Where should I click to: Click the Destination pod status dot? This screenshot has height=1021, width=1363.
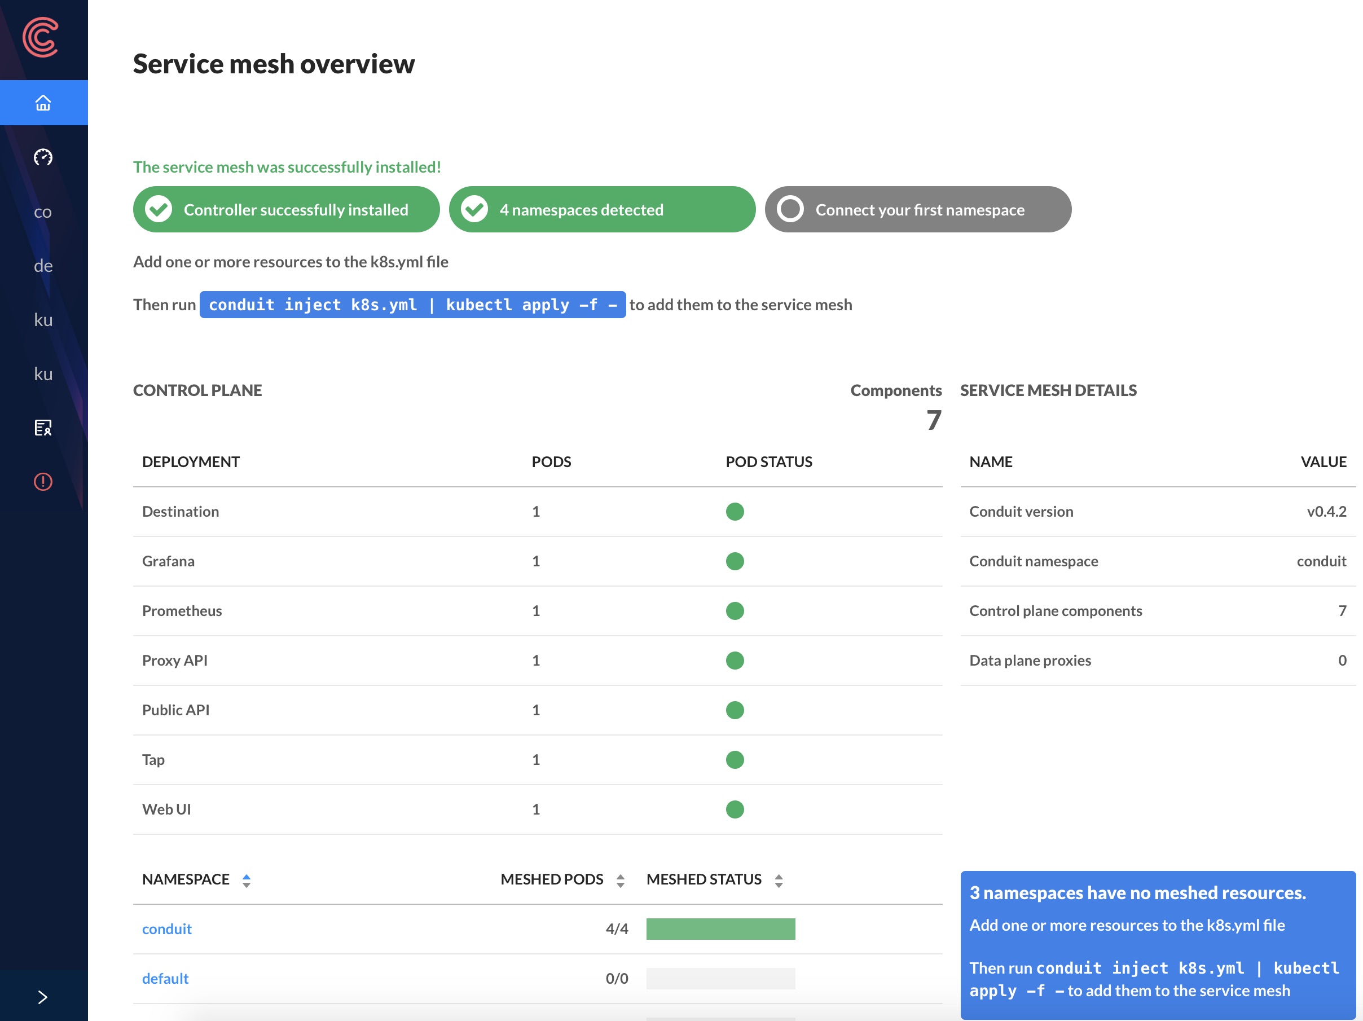pyautogui.click(x=735, y=512)
